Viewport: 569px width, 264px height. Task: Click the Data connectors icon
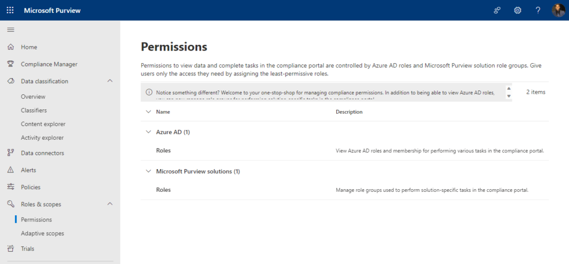pyautogui.click(x=11, y=153)
